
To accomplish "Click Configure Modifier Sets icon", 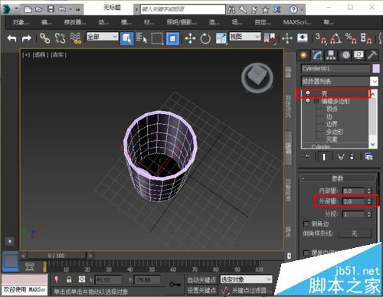I will tap(368, 157).
